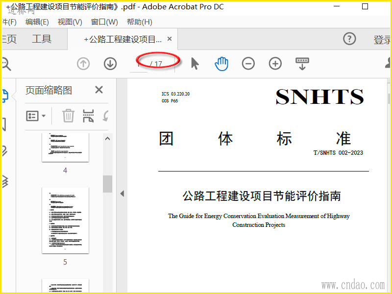Screen dimensions: 392x294
Task: Click the SNHTS heading
Action: coord(320,97)
